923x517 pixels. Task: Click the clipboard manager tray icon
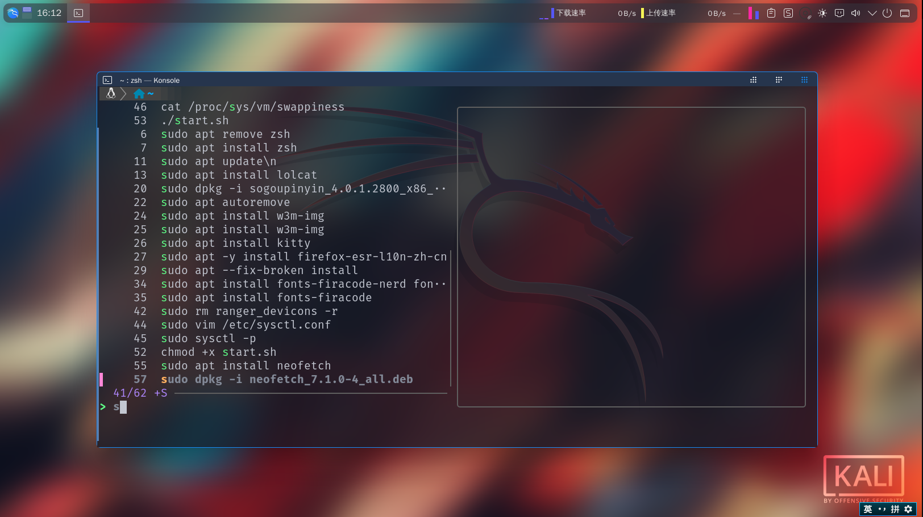pyautogui.click(x=771, y=12)
